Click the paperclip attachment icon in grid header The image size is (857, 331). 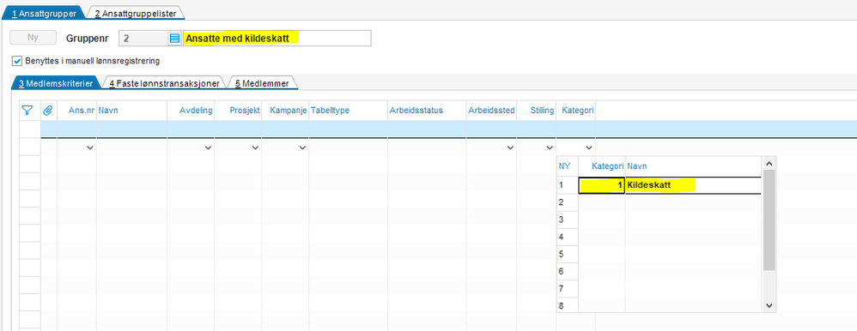pyautogui.click(x=48, y=111)
